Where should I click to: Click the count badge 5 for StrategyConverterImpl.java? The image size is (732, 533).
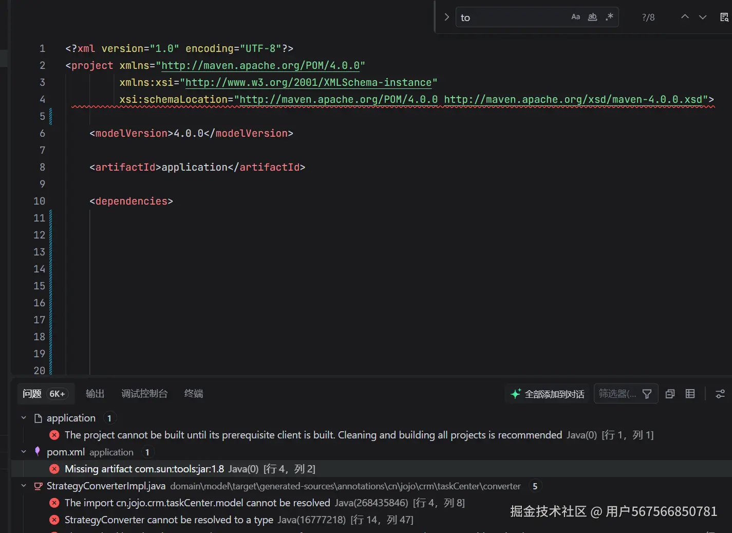point(535,486)
